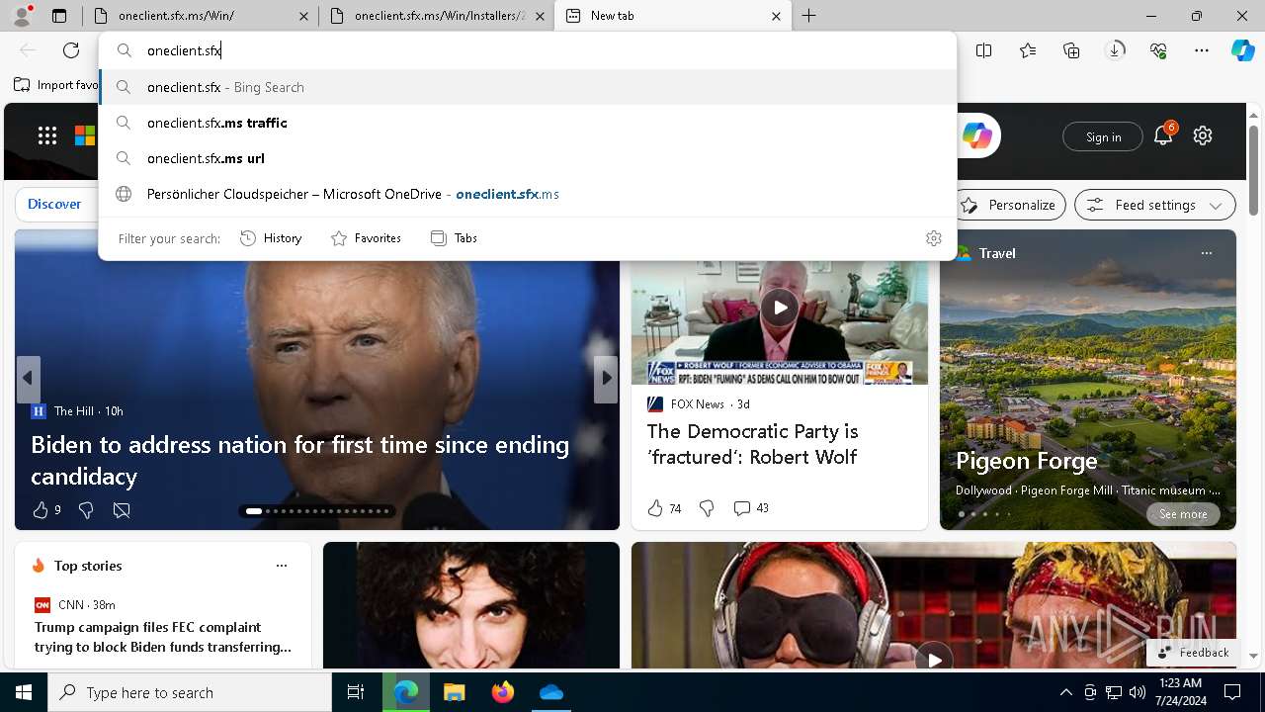The width and height of the screenshot is (1265, 712).
Task: Dislike the Robert Wolf story
Action: (707, 508)
